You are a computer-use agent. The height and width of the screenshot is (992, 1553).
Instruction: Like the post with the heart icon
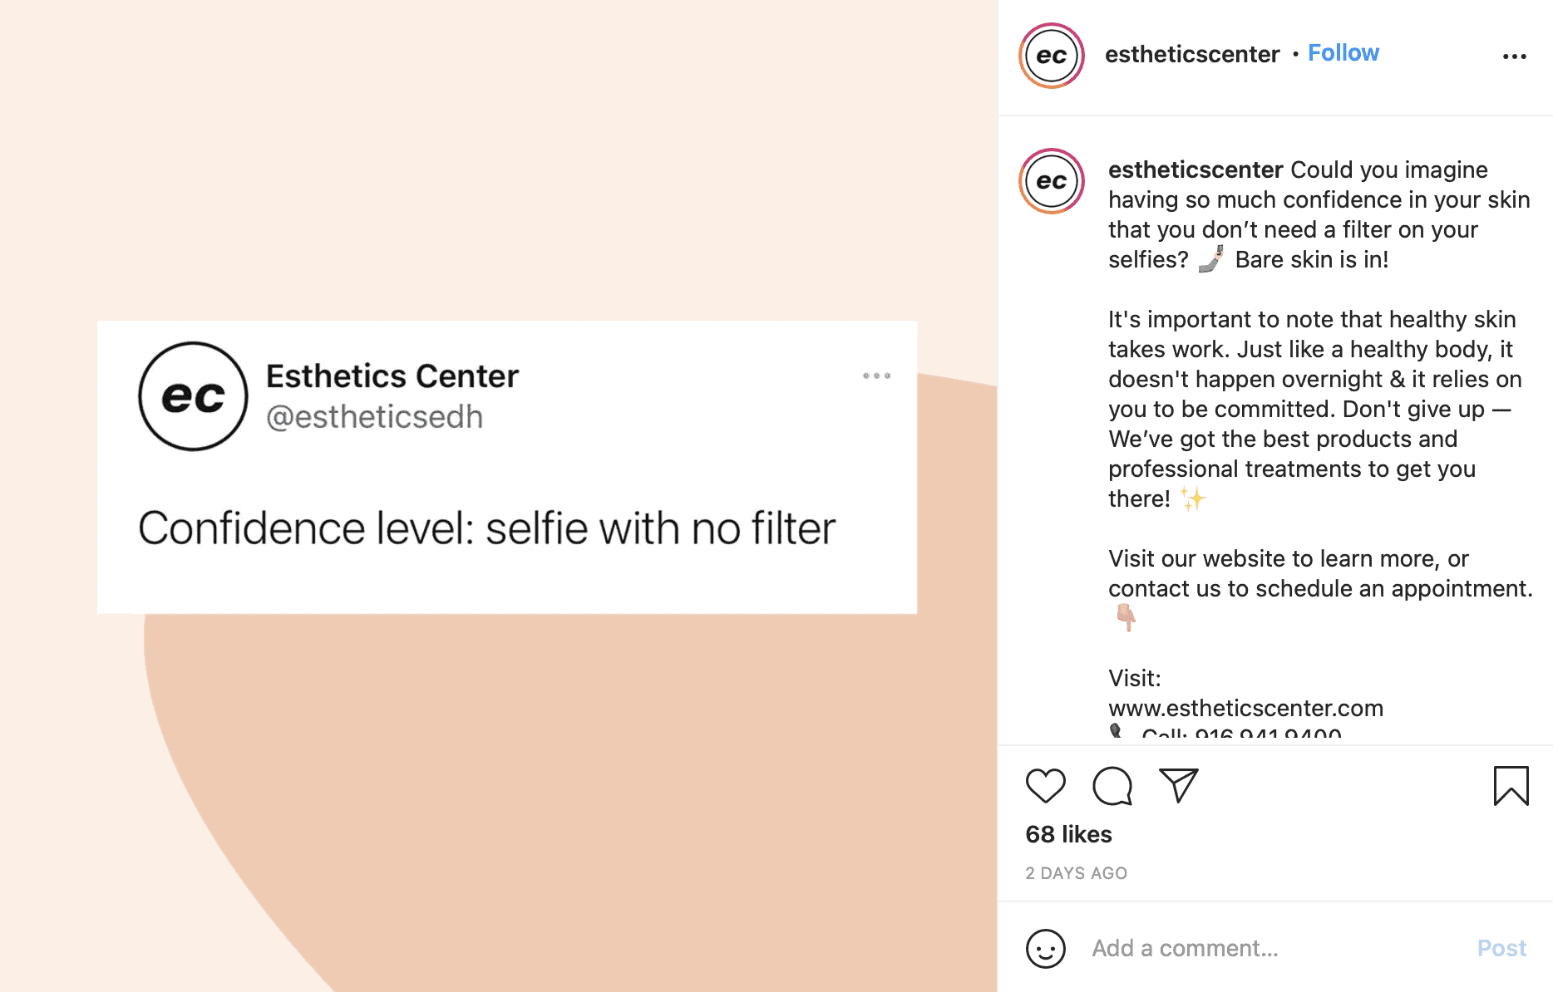pyautogui.click(x=1045, y=785)
